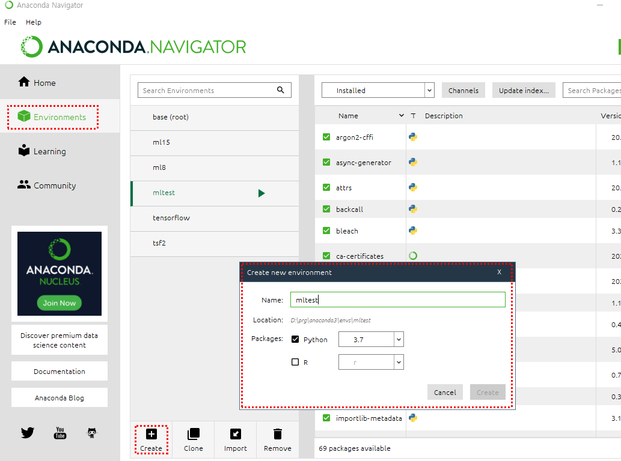
Task: Click the Channels button
Action: [463, 90]
